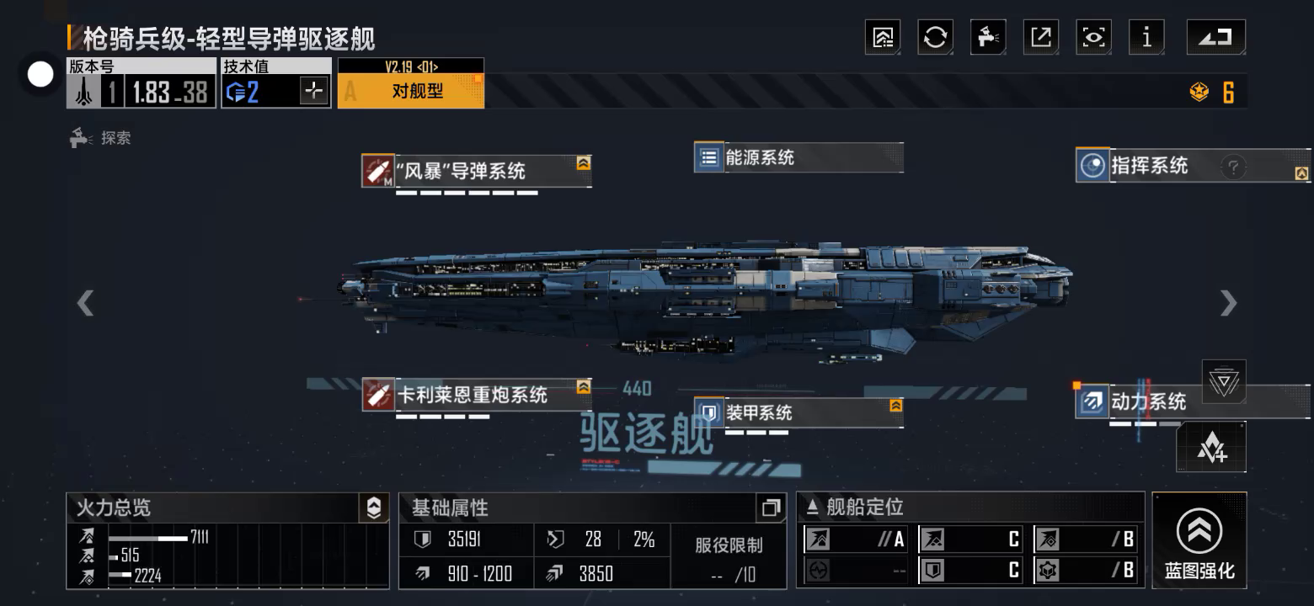This screenshot has height=606, width=1314.
Task: Open the A4 star badge icon
Action: point(1211,447)
